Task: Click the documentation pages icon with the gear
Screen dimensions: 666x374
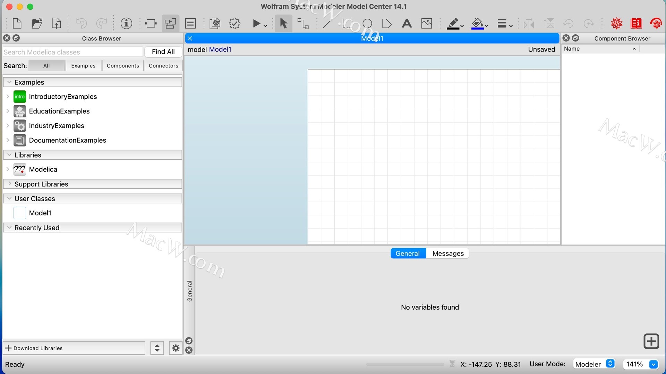Action: (x=215, y=24)
